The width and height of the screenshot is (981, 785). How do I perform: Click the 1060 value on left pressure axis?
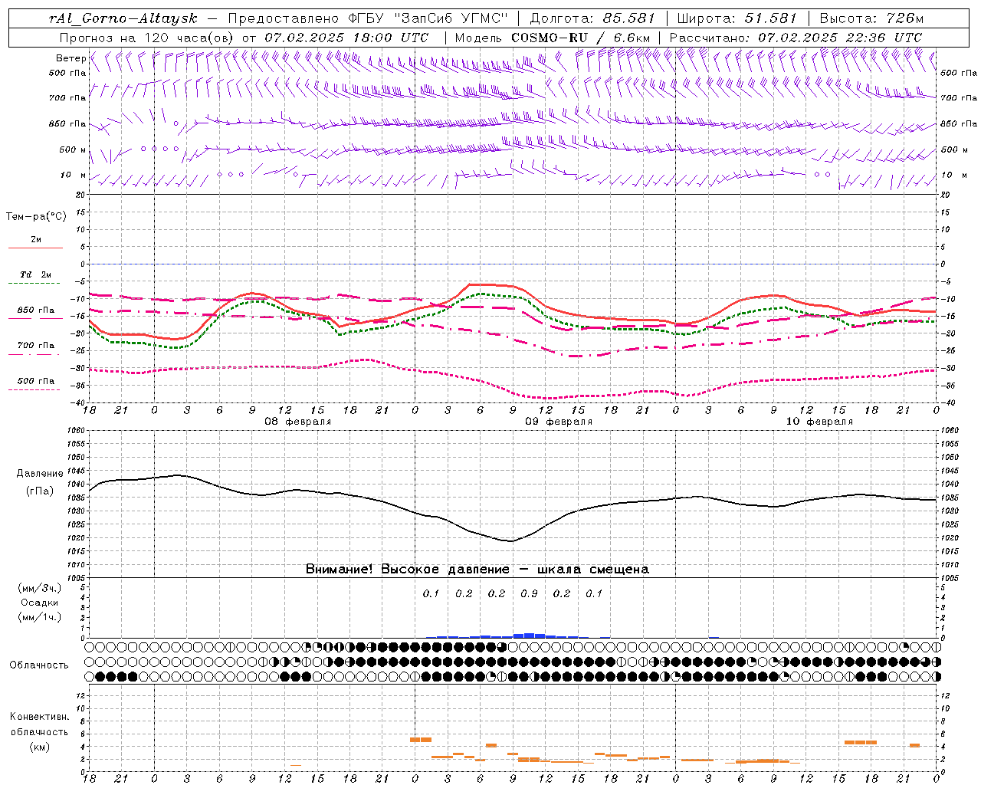(x=77, y=431)
